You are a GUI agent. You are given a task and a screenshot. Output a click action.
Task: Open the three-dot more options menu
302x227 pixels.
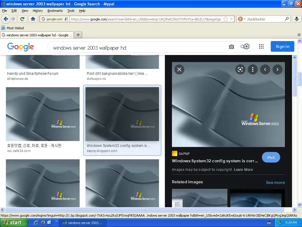tap(253, 69)
